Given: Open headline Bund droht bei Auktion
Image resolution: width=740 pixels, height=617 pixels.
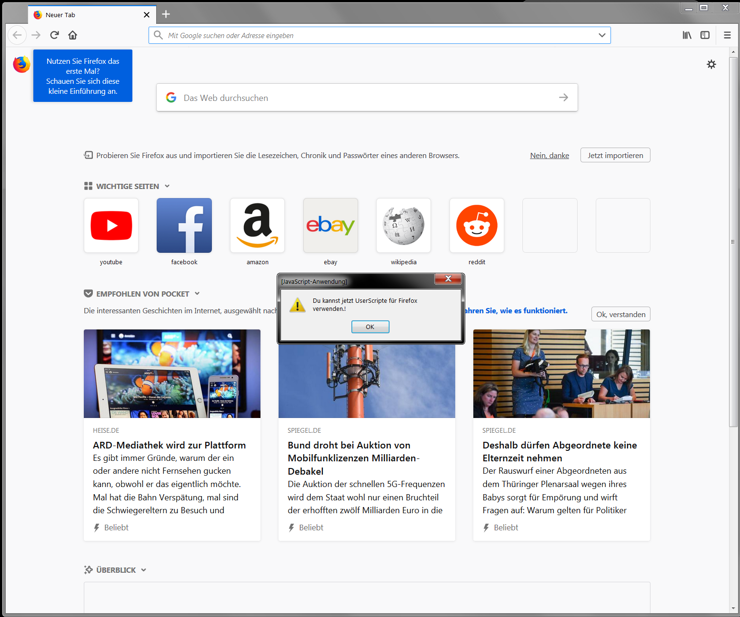Looking at the screenshot, I should pyautogui.click(x=353, y=458).
